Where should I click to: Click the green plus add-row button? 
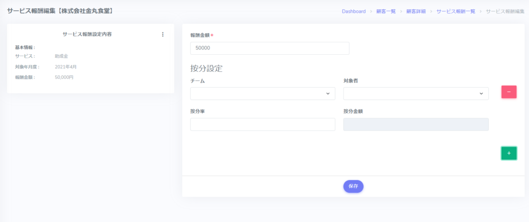click(x=508, y=153)
